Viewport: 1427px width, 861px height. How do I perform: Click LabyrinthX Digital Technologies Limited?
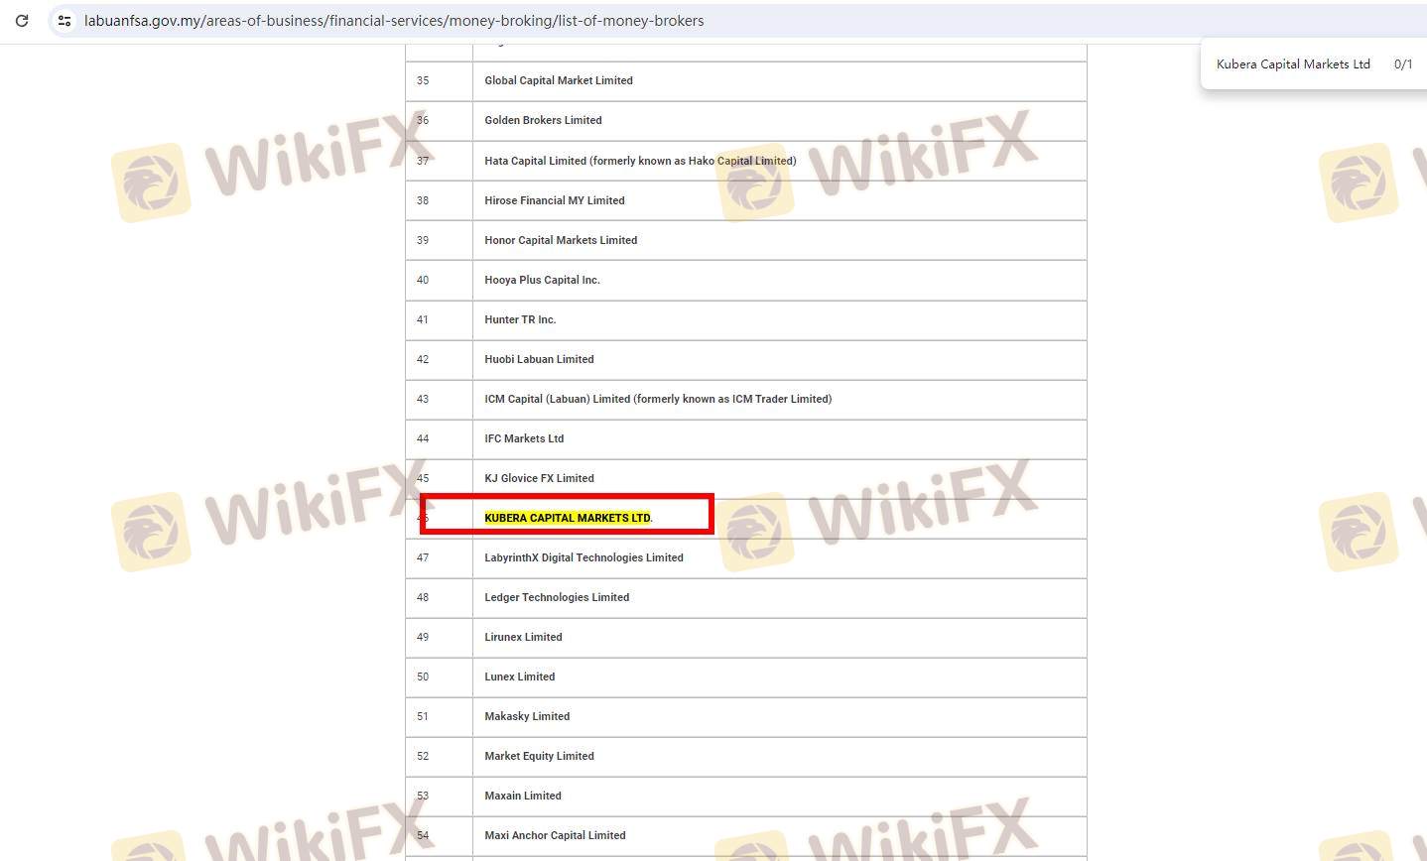click(584, 557)
